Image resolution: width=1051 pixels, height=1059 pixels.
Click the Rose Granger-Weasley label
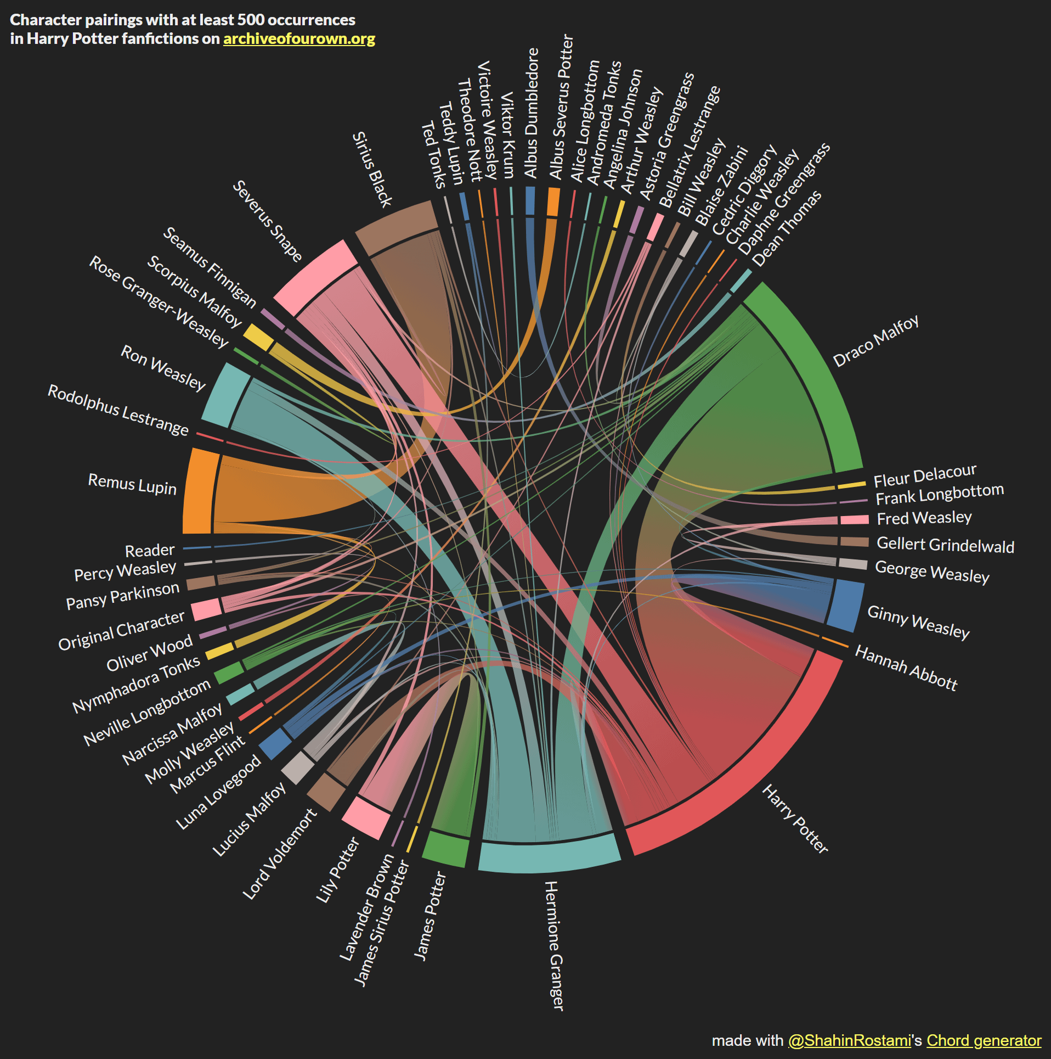coord(159,302)
